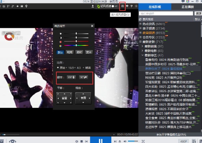
Task: Click the brightness slider handle
Action: coord(76,33)
